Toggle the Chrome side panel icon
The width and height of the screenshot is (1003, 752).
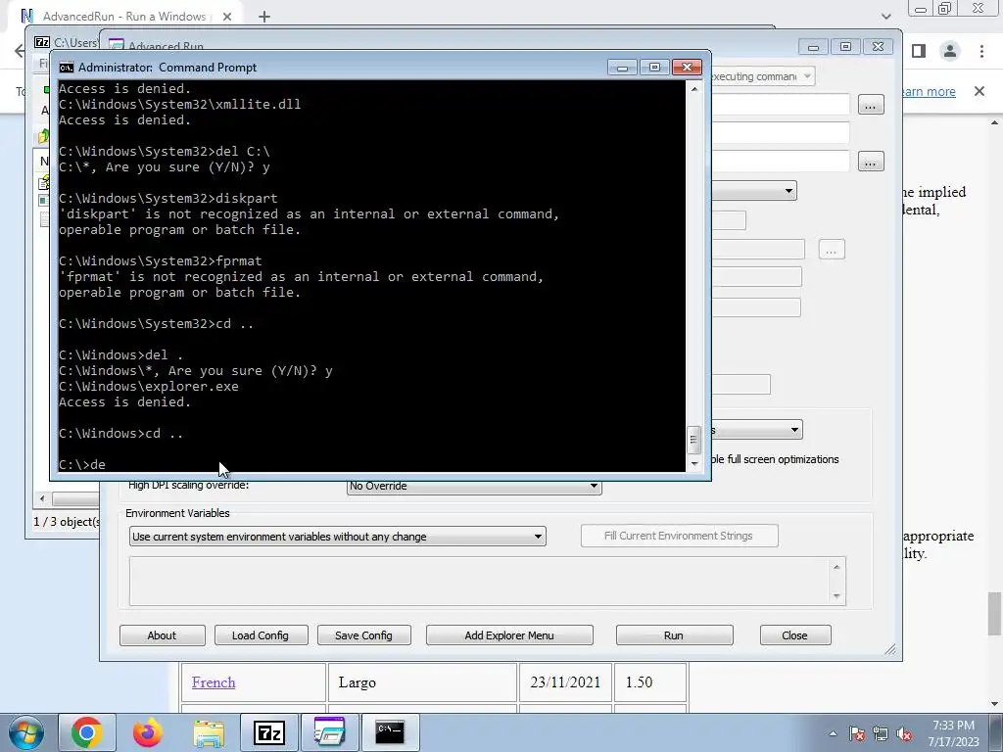(x=919, y=51)
